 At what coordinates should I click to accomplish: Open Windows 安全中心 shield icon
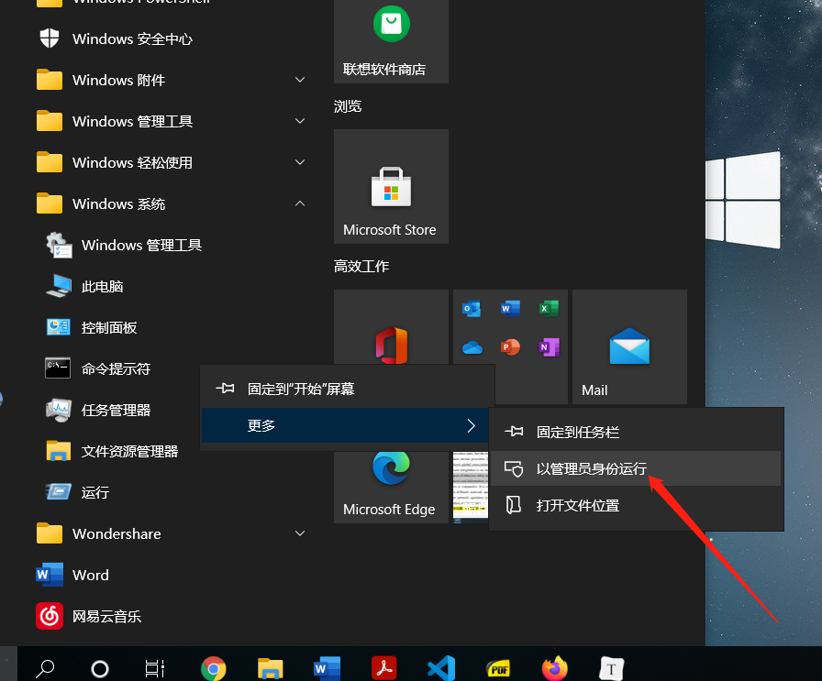(50, 38)
